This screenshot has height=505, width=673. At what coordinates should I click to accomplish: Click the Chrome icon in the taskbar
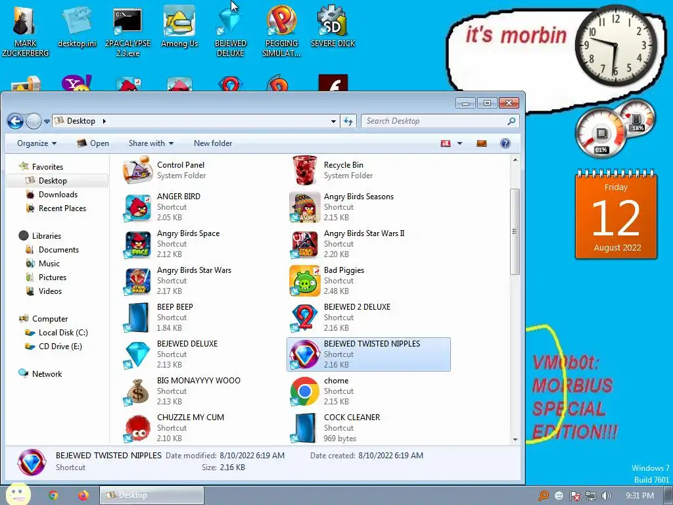[x=53, y=495]
